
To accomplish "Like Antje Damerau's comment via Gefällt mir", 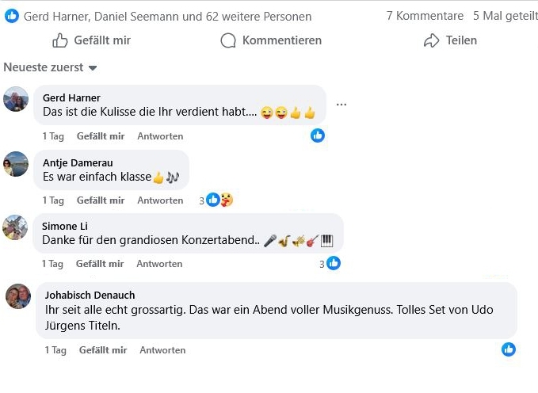I will tap(101, 200).
